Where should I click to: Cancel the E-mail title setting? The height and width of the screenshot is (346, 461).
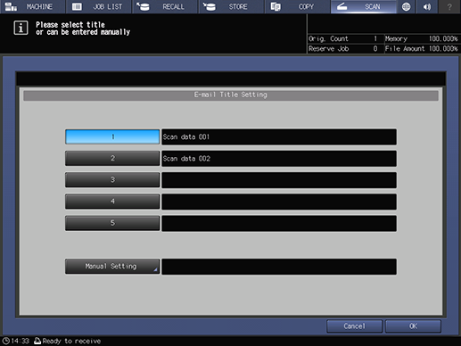pyautogui.click(x=354, y=326)
